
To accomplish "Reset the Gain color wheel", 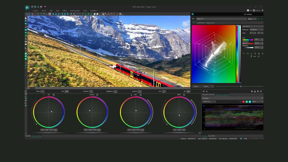I will coord(140,95).
